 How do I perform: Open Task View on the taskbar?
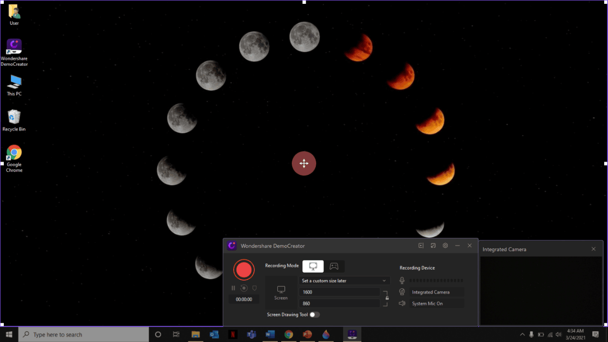coord(176,334)
